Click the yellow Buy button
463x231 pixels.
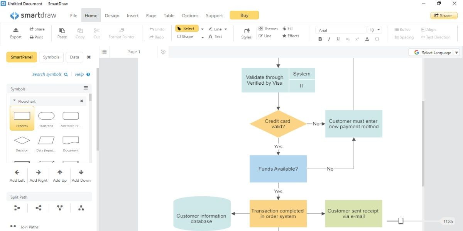[244, 15]
